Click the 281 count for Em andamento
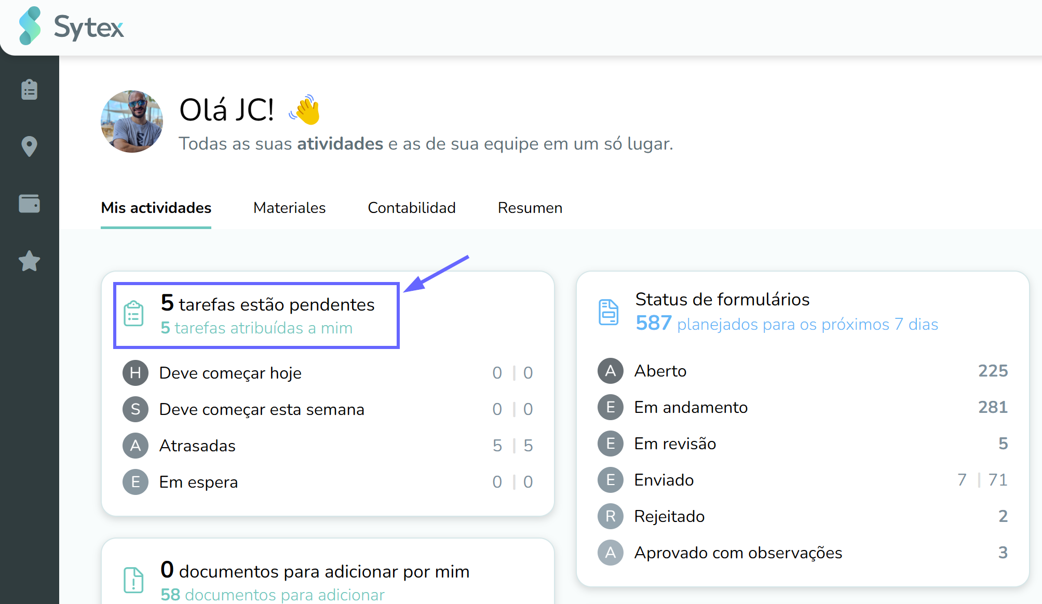The height and width of the screenshot is (604, 1042). pos(993,407)
